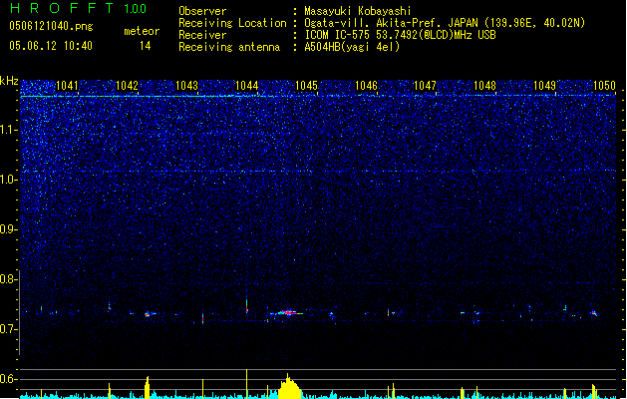Click time axis label 1048
The width and height of the screenshot is (627, 399).
(x=484, y=86)
